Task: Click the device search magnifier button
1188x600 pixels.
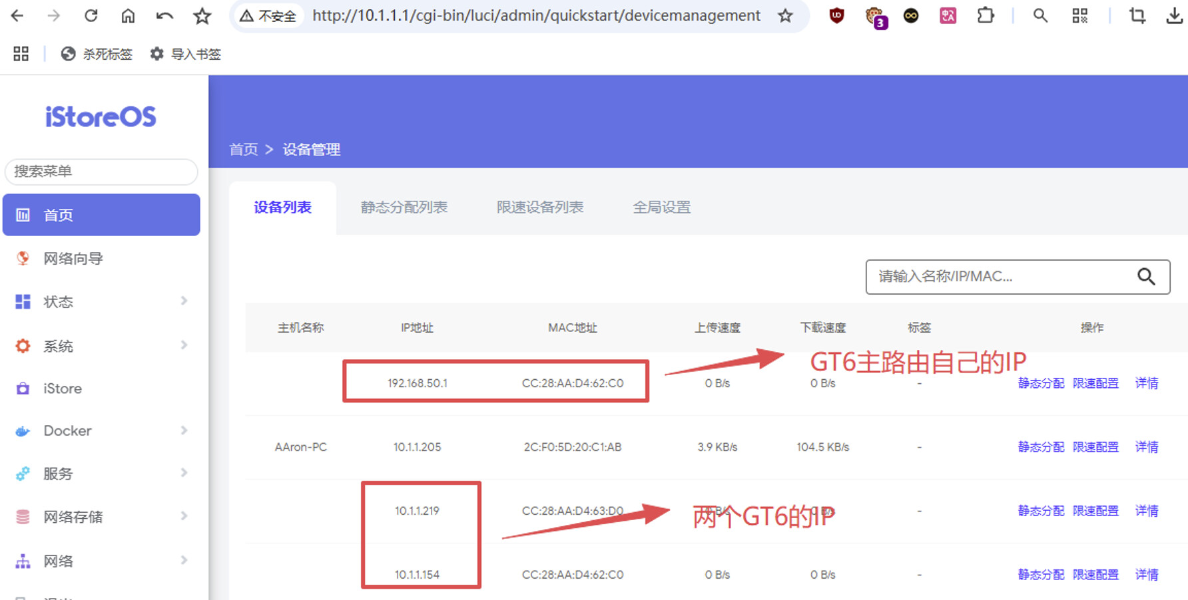Action: [x=1146, y=277]
